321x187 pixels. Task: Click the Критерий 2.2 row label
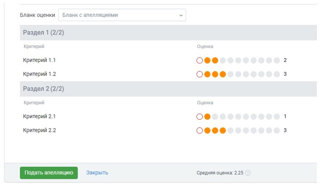tap(39, 131)
